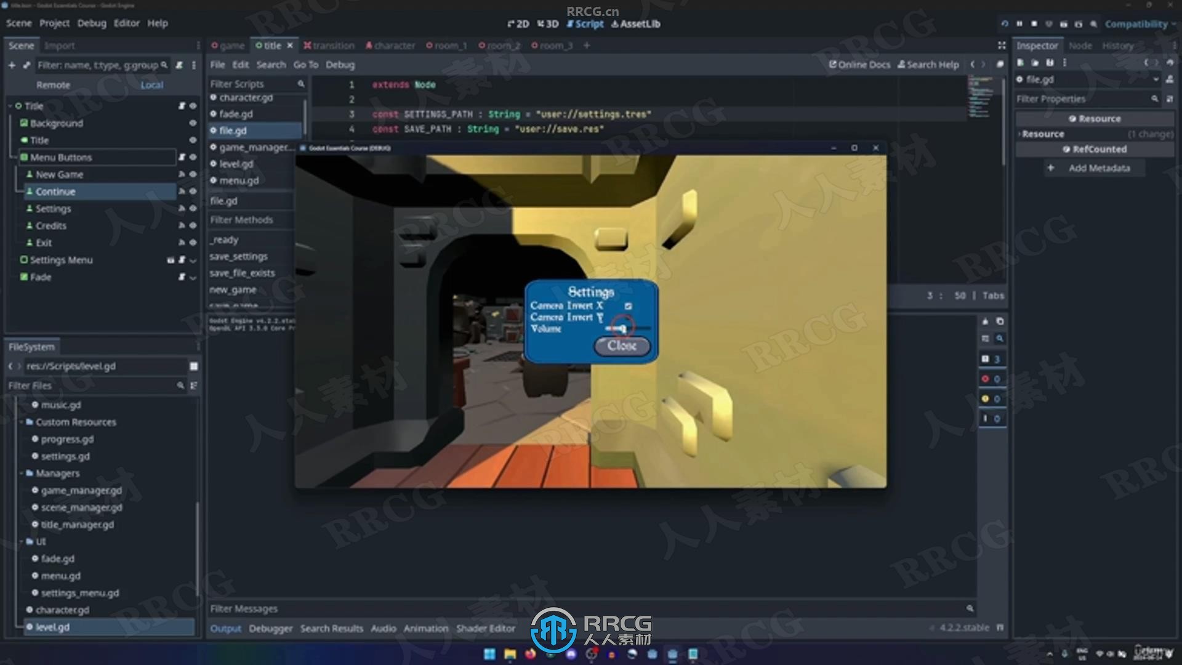The height and width of the screenshot is (665, 1182).
Task: Click signal icon on New Game row
Action: point(182,175)
